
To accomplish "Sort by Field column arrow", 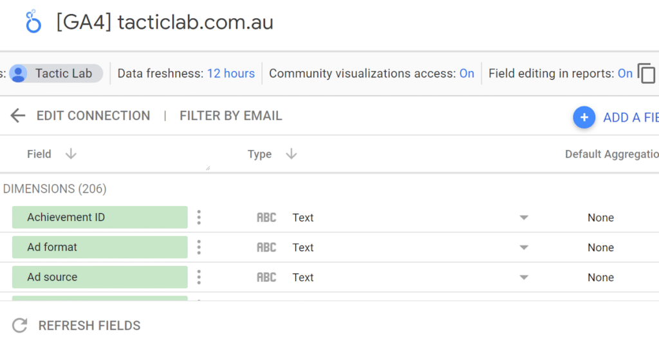I will (71, 154).
